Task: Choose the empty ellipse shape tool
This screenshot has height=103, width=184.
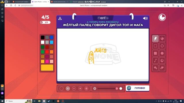Action: click(162, 46)
